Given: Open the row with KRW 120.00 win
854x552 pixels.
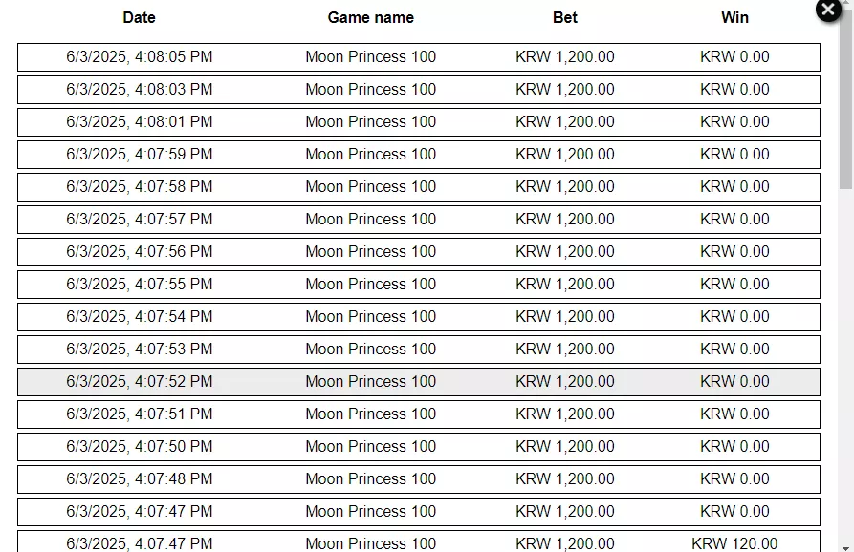Looking at the screenshot, I should click(x=418, y=541).
